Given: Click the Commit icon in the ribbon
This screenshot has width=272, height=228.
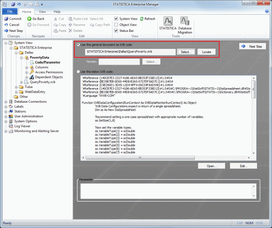Looking at the screenshot, I should (x=6, y=19).
